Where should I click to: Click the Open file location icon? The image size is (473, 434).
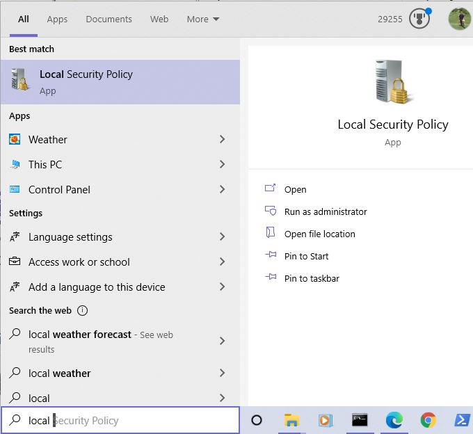click(x=271, y=232)
